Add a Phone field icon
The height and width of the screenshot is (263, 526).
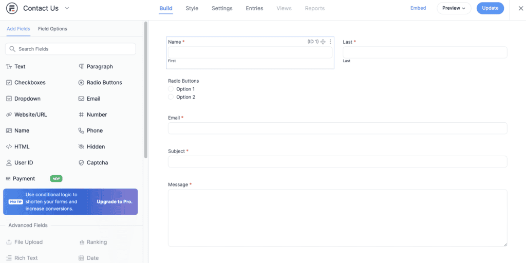tap(81, 130)
